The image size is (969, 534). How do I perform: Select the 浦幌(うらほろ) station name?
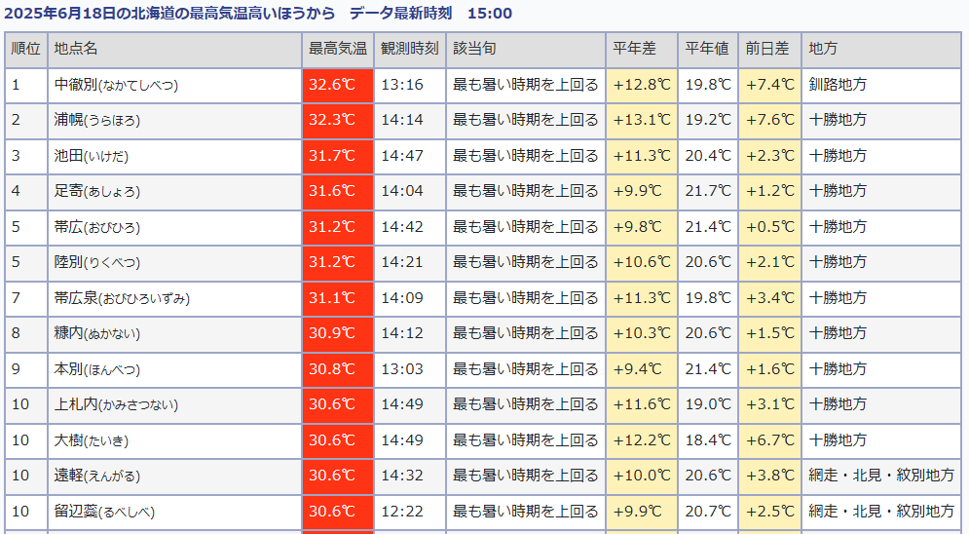tap(97, 120)
